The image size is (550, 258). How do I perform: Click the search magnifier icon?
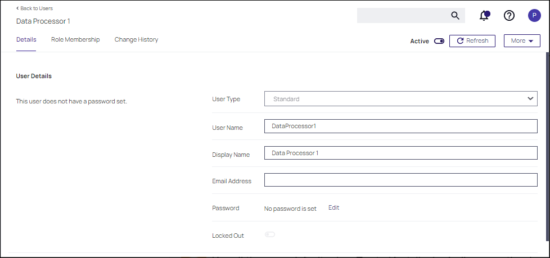(456, 16)
